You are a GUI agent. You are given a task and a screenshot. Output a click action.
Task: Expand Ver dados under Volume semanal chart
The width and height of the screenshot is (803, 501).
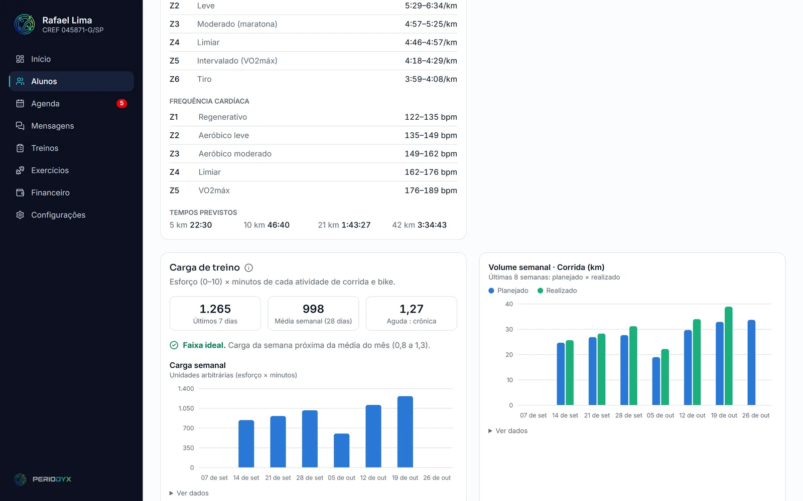[x=508, y=431]
